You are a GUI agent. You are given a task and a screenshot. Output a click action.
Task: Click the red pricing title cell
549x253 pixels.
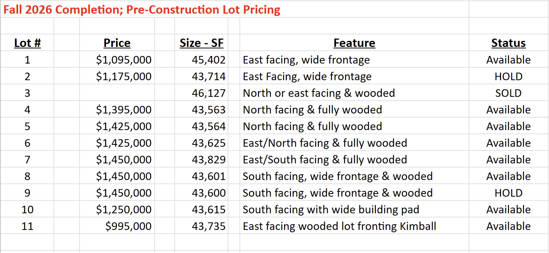(x=142, y=9)
